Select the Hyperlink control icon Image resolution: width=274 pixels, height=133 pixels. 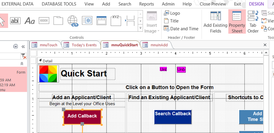[x=73, y=21]
